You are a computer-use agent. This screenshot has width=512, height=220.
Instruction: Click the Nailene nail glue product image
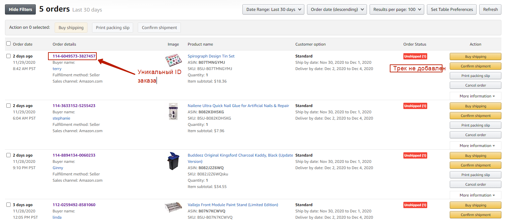pos(174,111)
